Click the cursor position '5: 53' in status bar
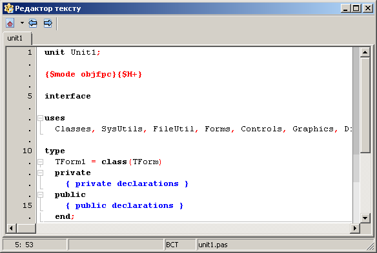The width and height of the screenshot is (377, 253). (24, 245)
